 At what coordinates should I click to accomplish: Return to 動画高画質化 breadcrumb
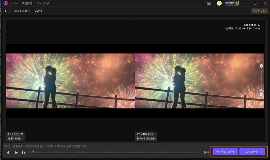pos(22,11)
